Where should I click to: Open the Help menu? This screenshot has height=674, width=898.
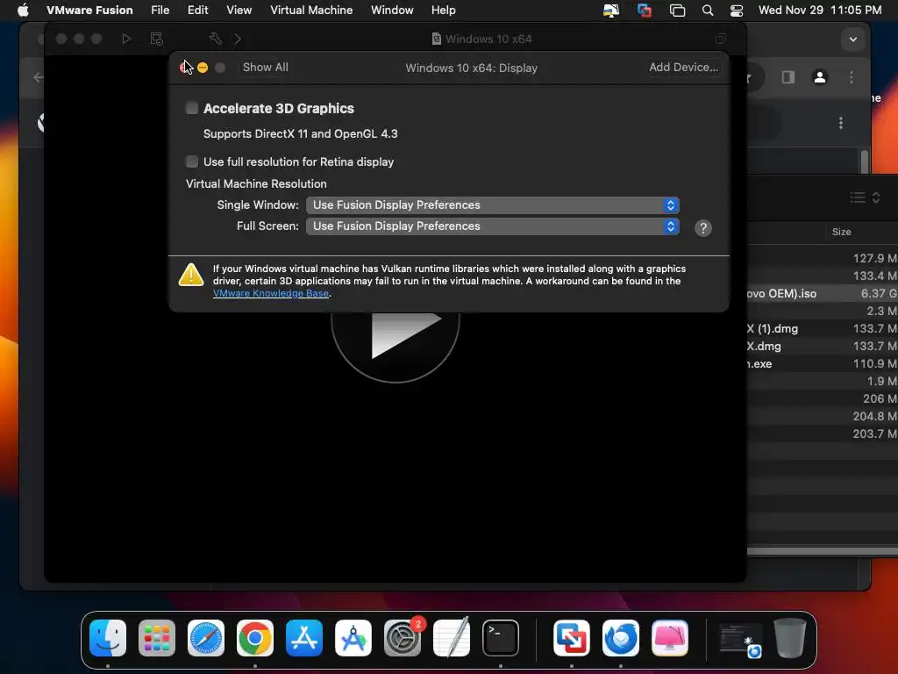(443, 10)
